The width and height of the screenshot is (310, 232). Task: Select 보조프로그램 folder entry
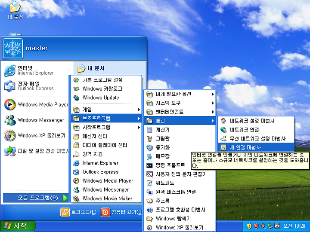[106, 119]
